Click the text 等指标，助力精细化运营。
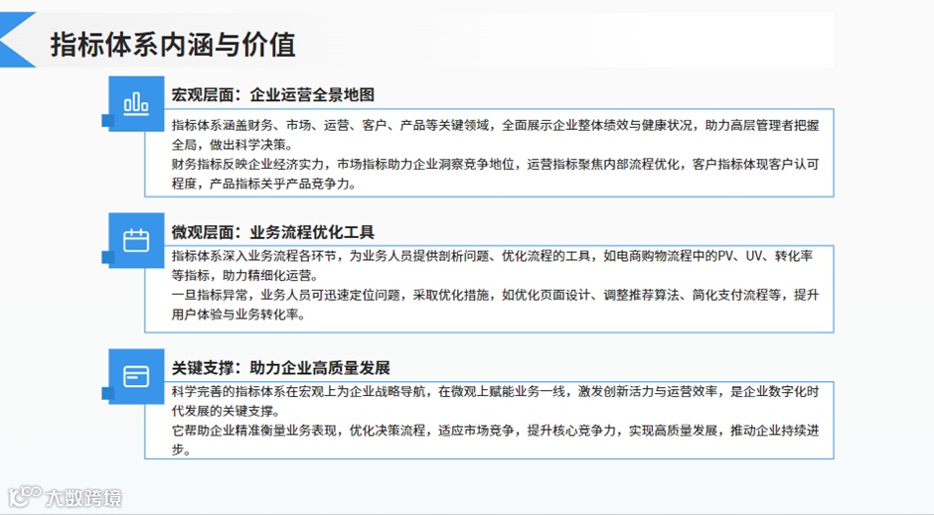Screen dimensions: 934x515 click(245, 275)
